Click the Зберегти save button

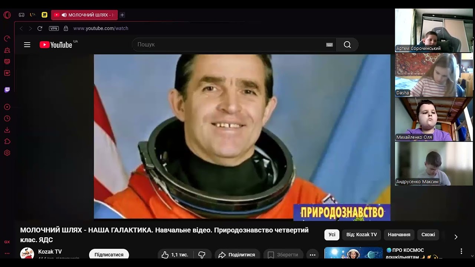tap(283, 255)
